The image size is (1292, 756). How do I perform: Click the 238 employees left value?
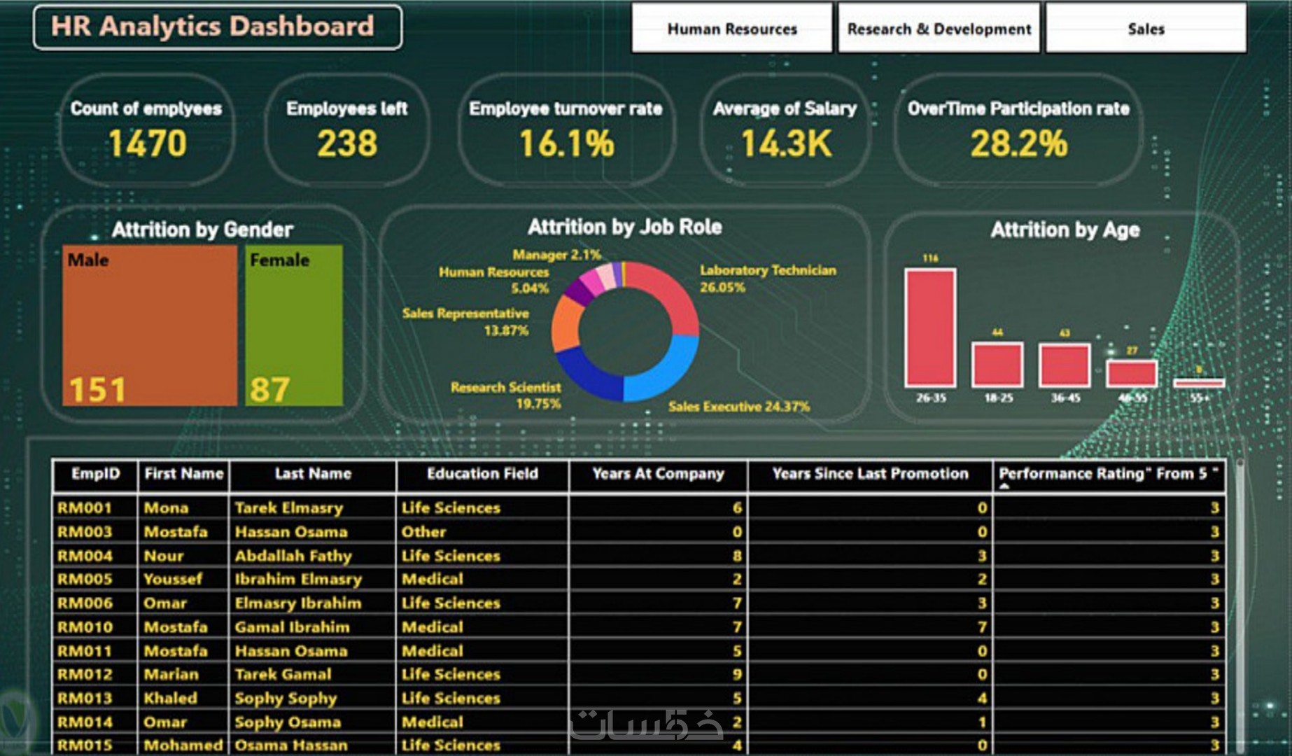[347, 143]
